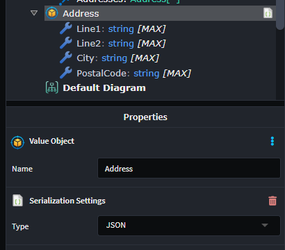The width and height of the screenshot is (285, 250).
Task: Click the Name input field containing Address
Action: 189,168
